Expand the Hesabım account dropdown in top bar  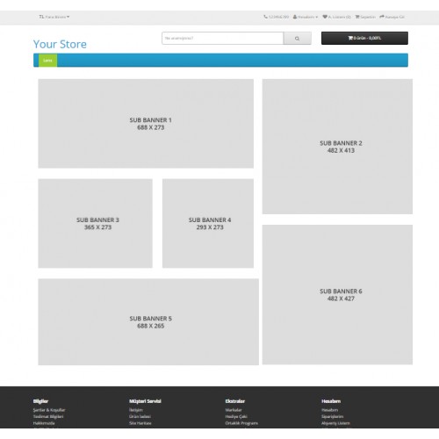tap(306, 17)
